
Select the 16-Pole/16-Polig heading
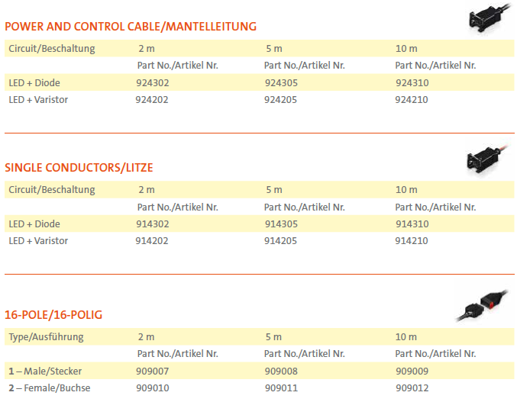(53, 314)
